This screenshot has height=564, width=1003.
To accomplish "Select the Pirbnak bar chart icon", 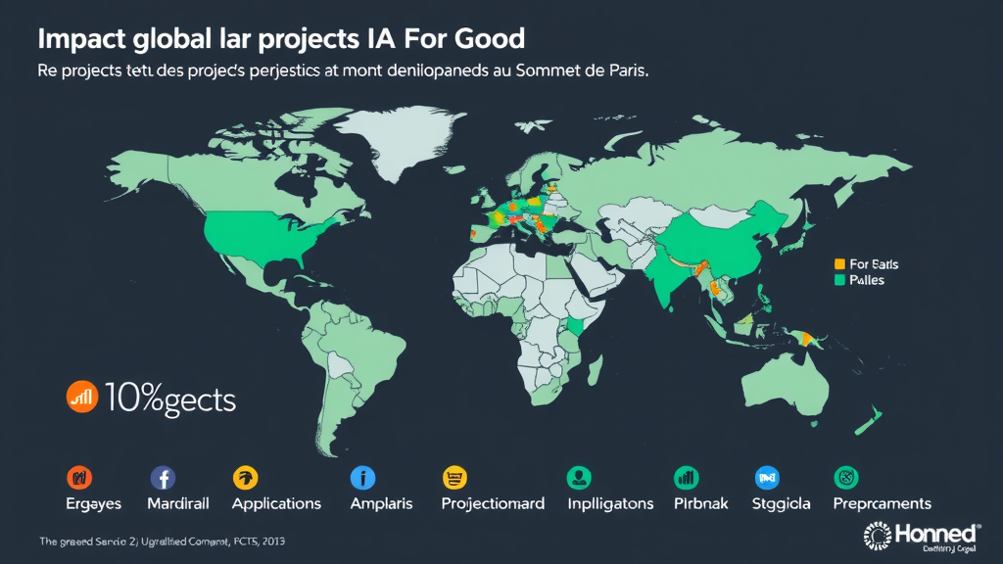I will tap(686, 479).
